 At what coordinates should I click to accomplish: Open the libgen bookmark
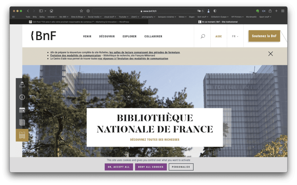[192, 17]
